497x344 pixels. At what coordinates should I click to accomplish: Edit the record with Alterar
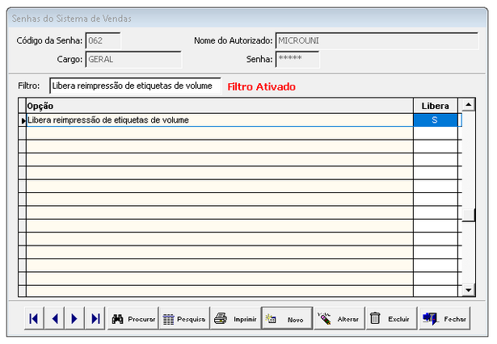pos(338,319)
